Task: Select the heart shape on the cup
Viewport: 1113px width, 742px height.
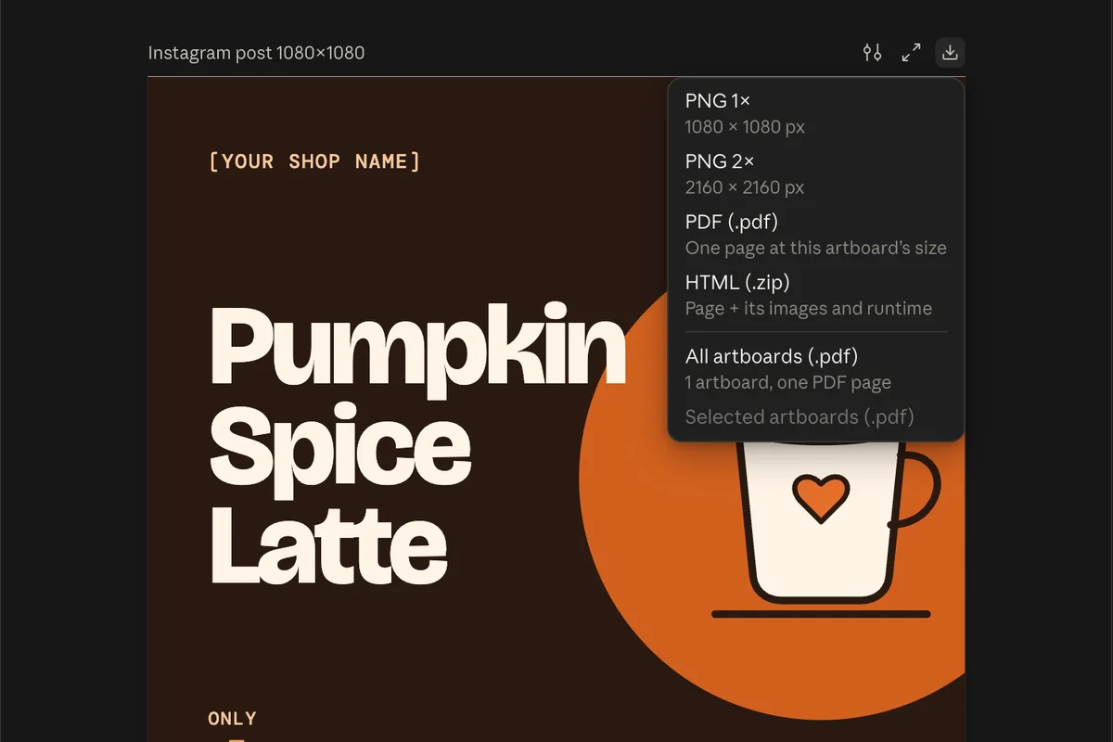Action: pyautogui.click(x=821, y=498)
